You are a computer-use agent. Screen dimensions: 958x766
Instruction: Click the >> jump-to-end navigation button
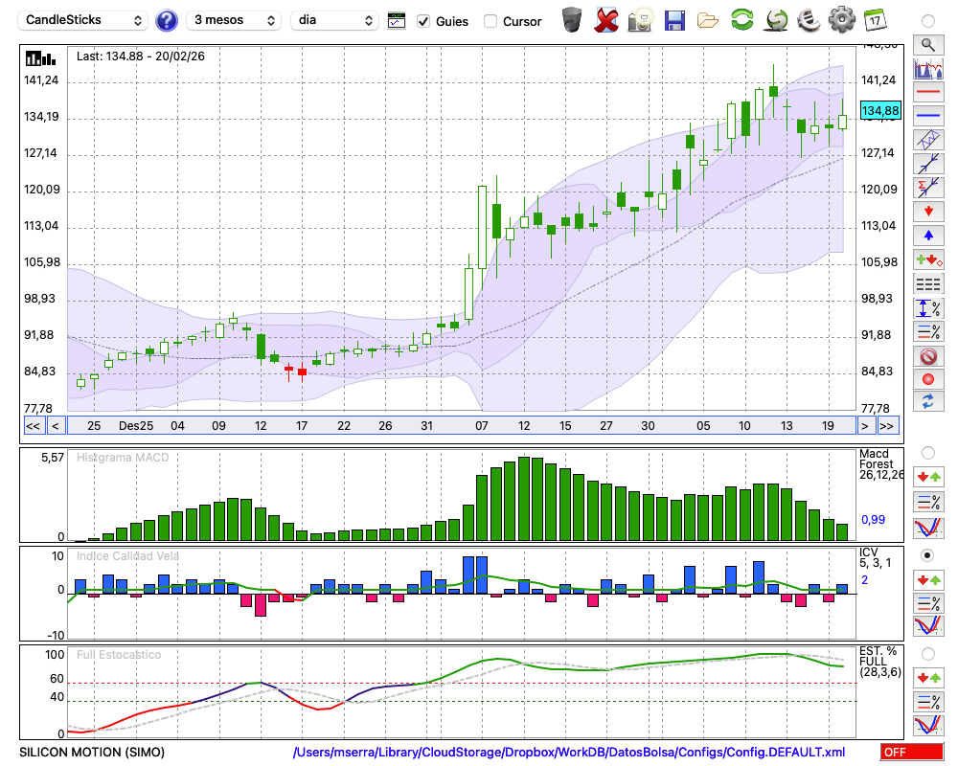pos(887,425)
